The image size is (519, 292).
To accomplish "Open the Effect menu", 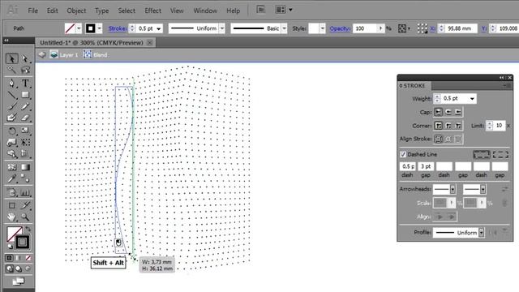I will [153, 11].
